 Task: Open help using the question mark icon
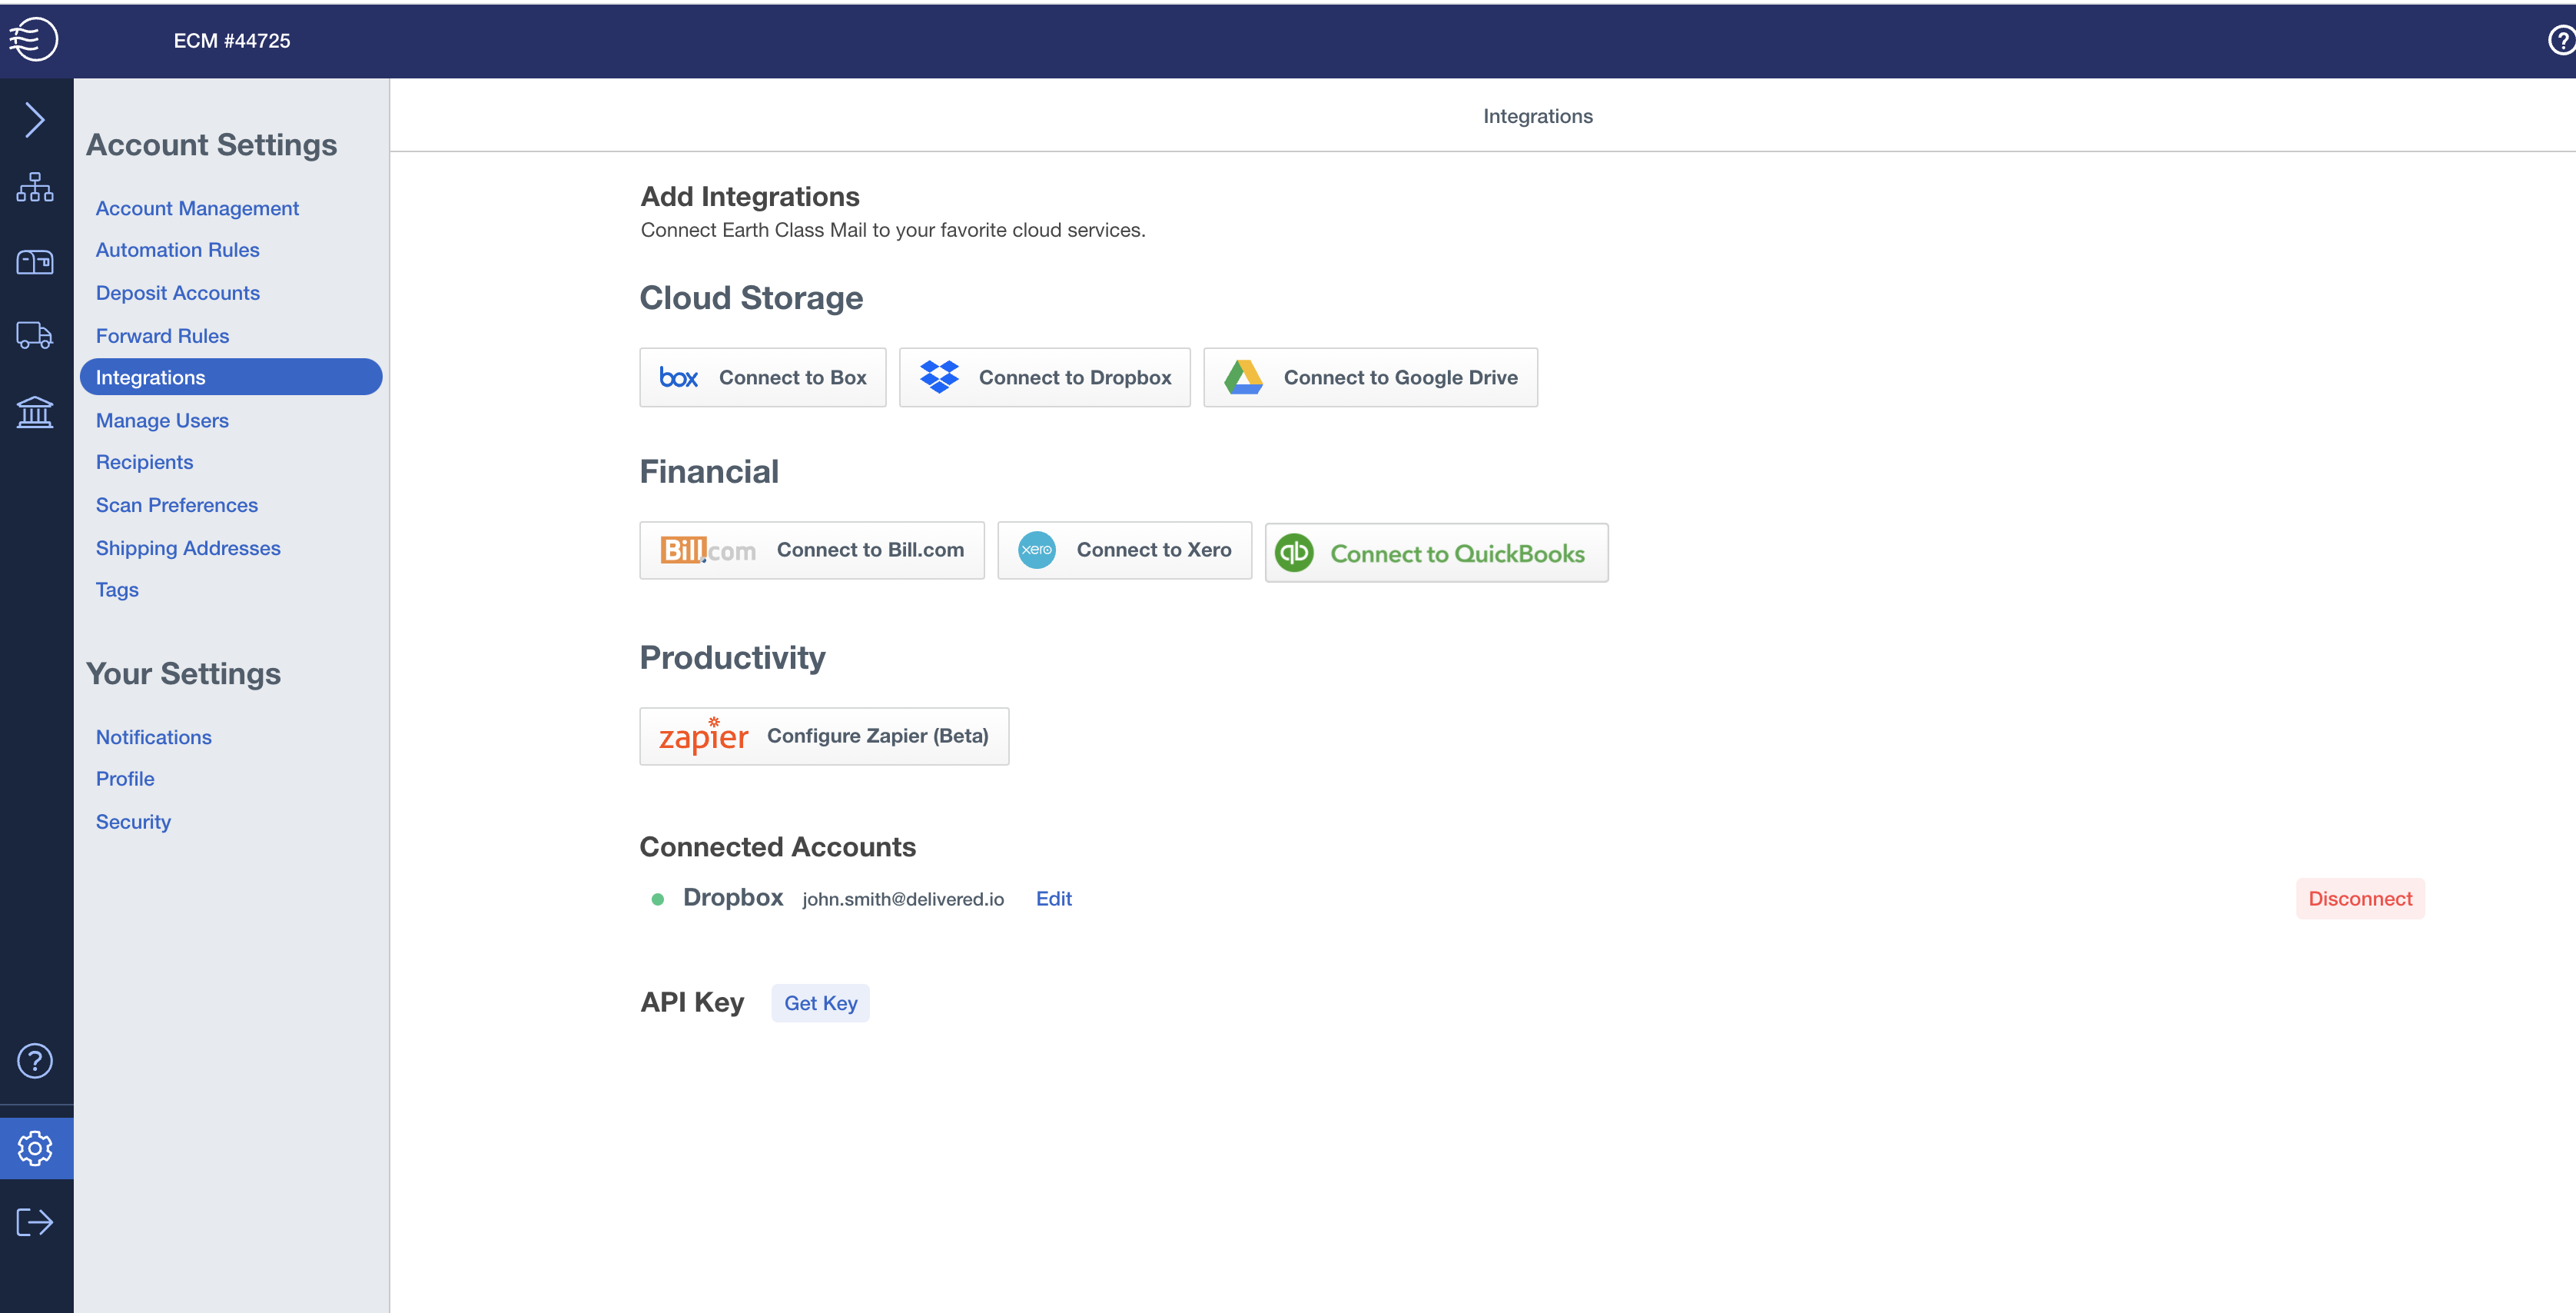point(36,1060)
